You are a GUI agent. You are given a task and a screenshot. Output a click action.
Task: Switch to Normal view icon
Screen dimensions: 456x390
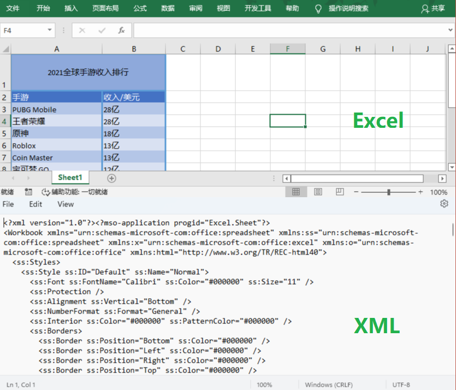pyautogui.click(x=296, y=192)
